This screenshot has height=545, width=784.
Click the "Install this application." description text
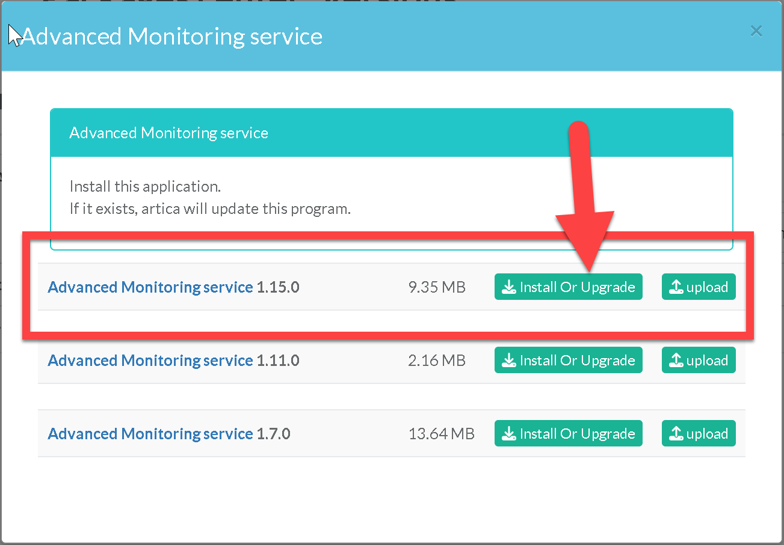tap(145, 186)
